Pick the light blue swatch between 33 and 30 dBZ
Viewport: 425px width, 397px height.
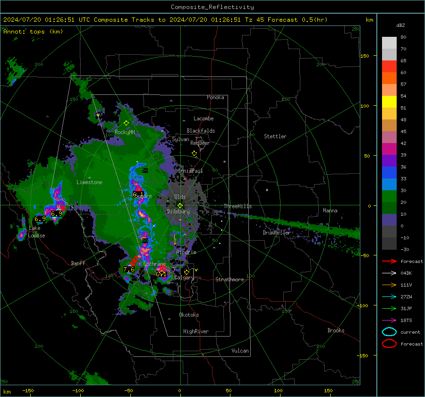point(389,185)
